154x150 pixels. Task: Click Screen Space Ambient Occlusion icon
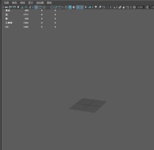(x=96, y=7)
